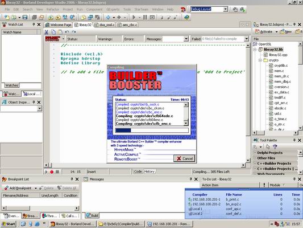Click the Undo arrow in editor toolbar
This screenshot has width=303, height=228.
[67, 32]
